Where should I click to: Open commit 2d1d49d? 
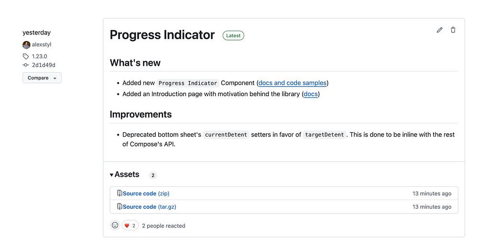click(x=43, y=65)
